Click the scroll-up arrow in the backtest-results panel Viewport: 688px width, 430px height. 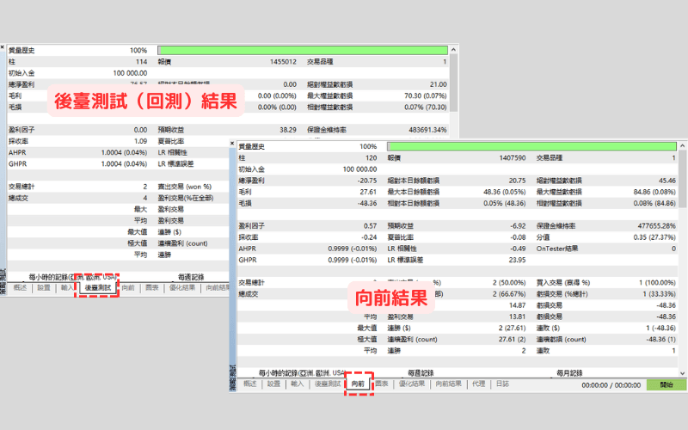454,50
